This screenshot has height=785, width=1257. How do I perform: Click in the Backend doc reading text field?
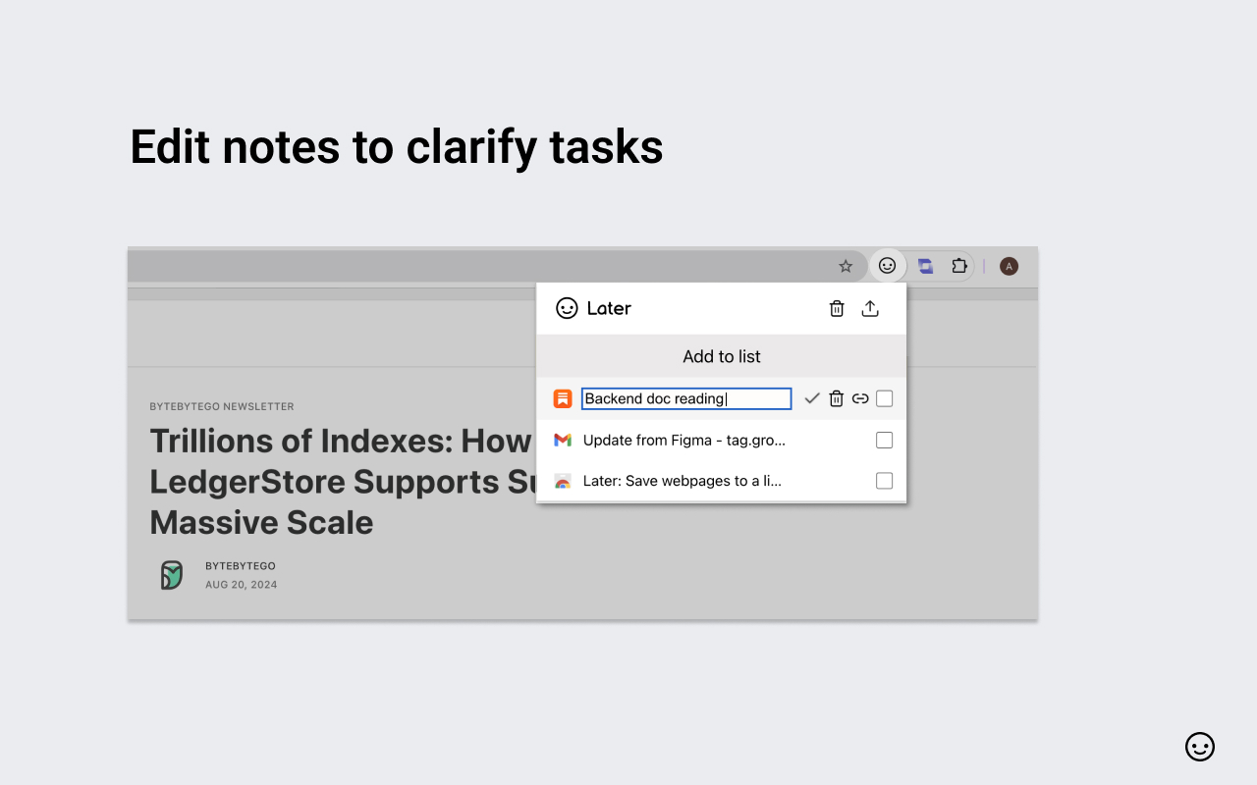click(686, 398)
